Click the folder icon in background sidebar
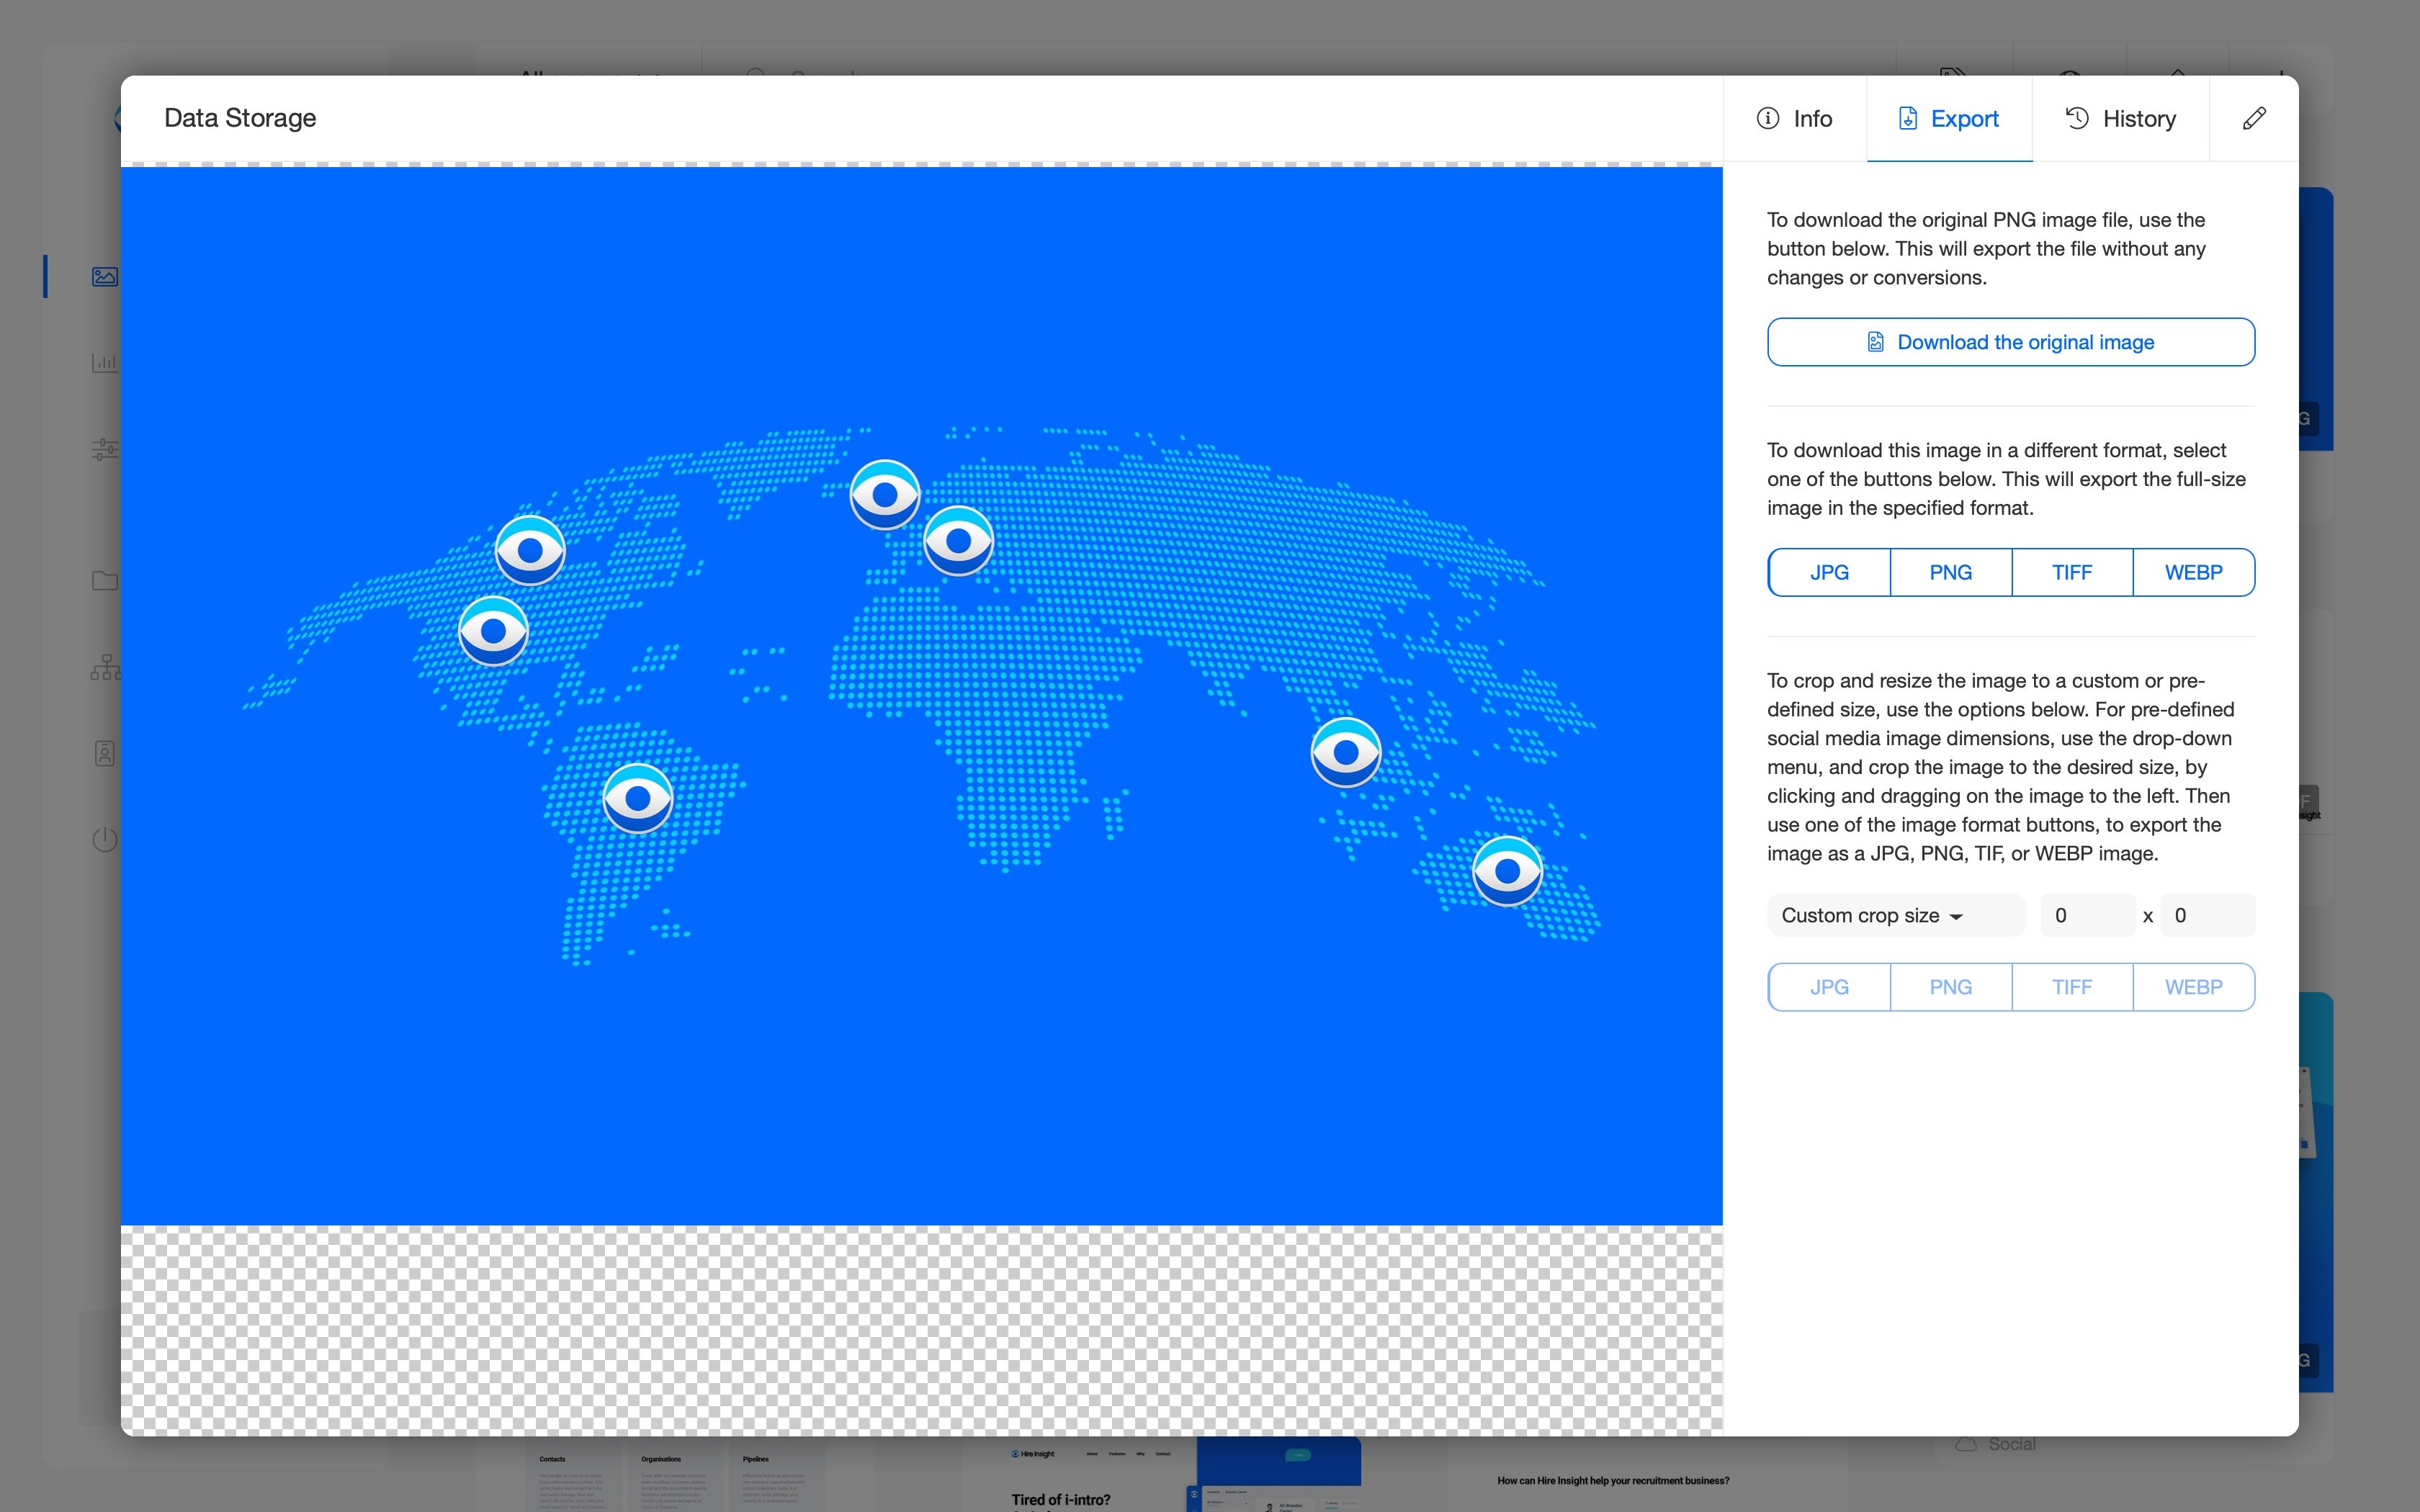This screenshot has height=1512, width=2420. pyautogui.click(x=105, y=580)
